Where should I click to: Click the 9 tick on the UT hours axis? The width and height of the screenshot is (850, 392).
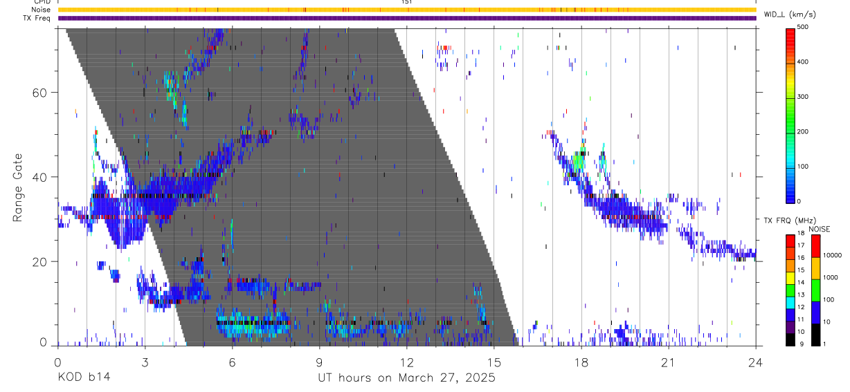tap(319, 361)
